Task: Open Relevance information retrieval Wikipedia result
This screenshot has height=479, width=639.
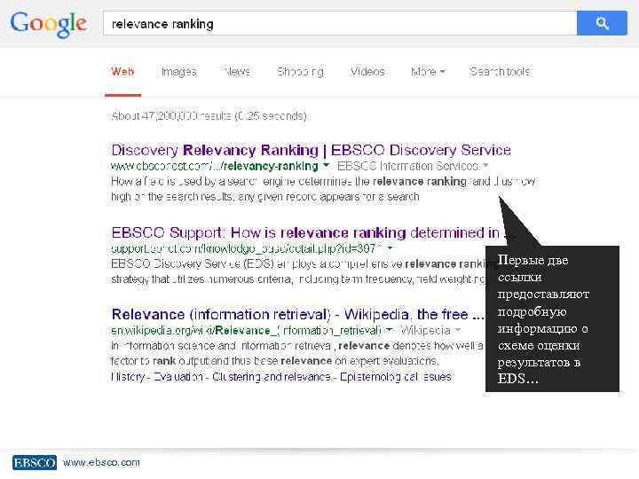Action: (x=297, y=314)
